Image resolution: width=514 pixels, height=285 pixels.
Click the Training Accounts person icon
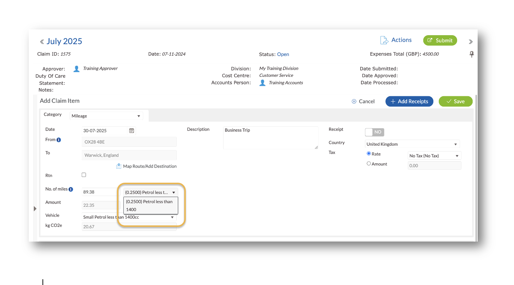(x=262, y=83)
